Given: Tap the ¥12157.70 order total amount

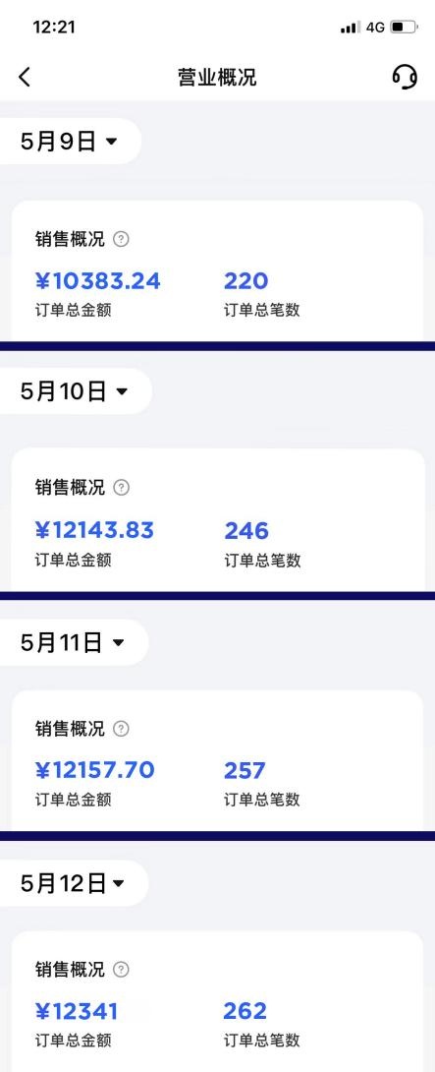Looking at the screenshot, I should (95, 770).
